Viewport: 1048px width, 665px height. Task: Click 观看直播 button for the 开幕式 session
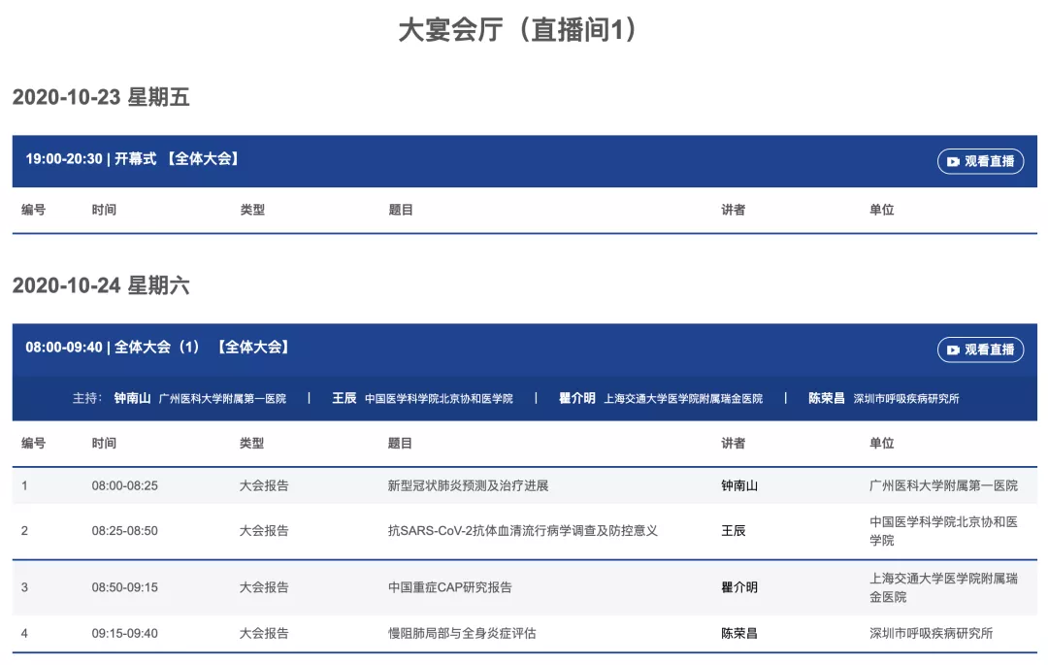(x=980, y=161)
